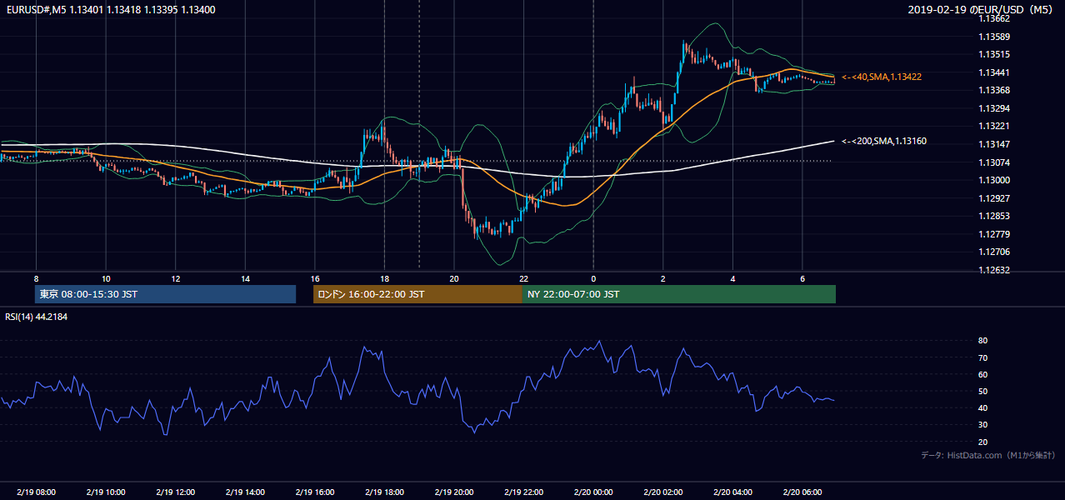Click the 2/19 18:00 time label
Screen dimensions: 1065x500
(x=384, y=492)
